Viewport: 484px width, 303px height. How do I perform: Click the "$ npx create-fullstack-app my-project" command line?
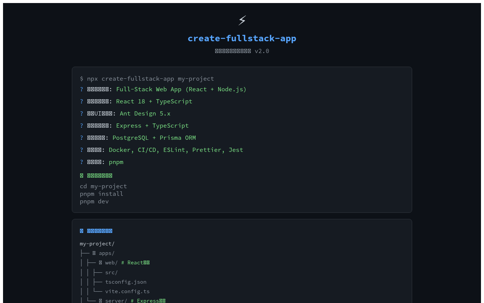click(x=147, y=78)
